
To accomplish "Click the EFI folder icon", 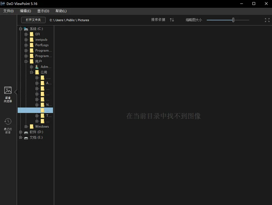I will [32, 34].
